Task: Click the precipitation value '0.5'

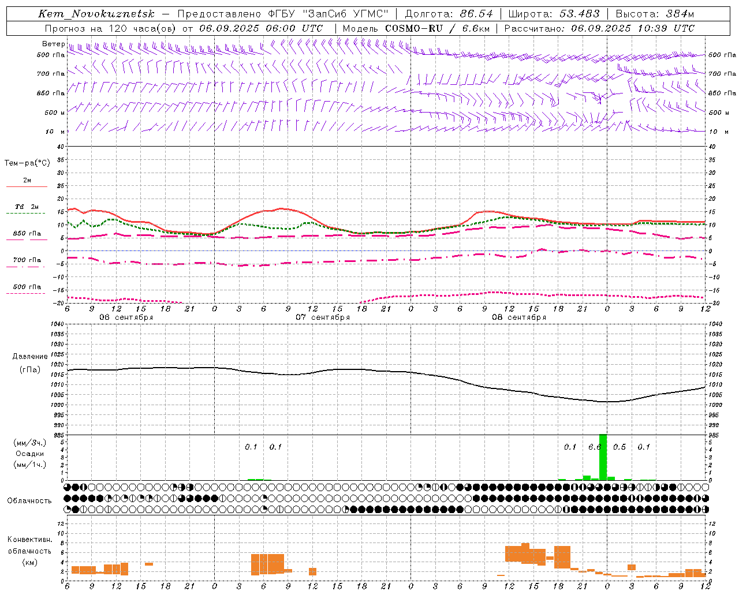Action: [619, 447]
